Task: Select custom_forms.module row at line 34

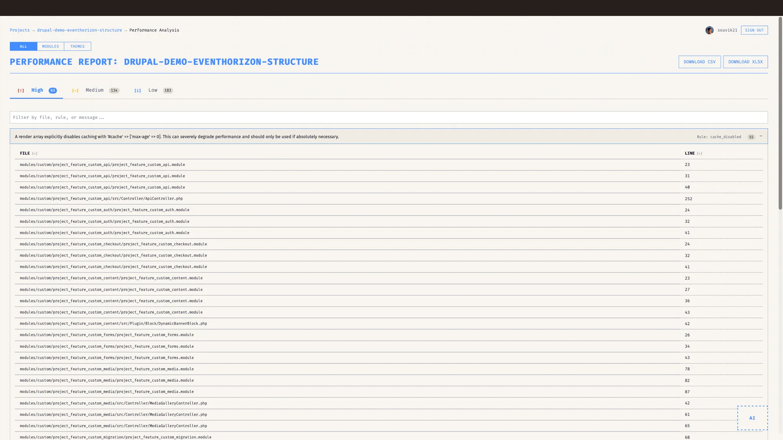Action: (x=389, y=346)
